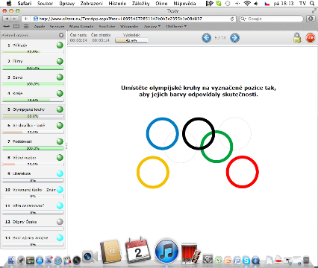The image size is (318, 268).
Task: Select question 2 Filmy in sidebar
Action: pos(33,63)
